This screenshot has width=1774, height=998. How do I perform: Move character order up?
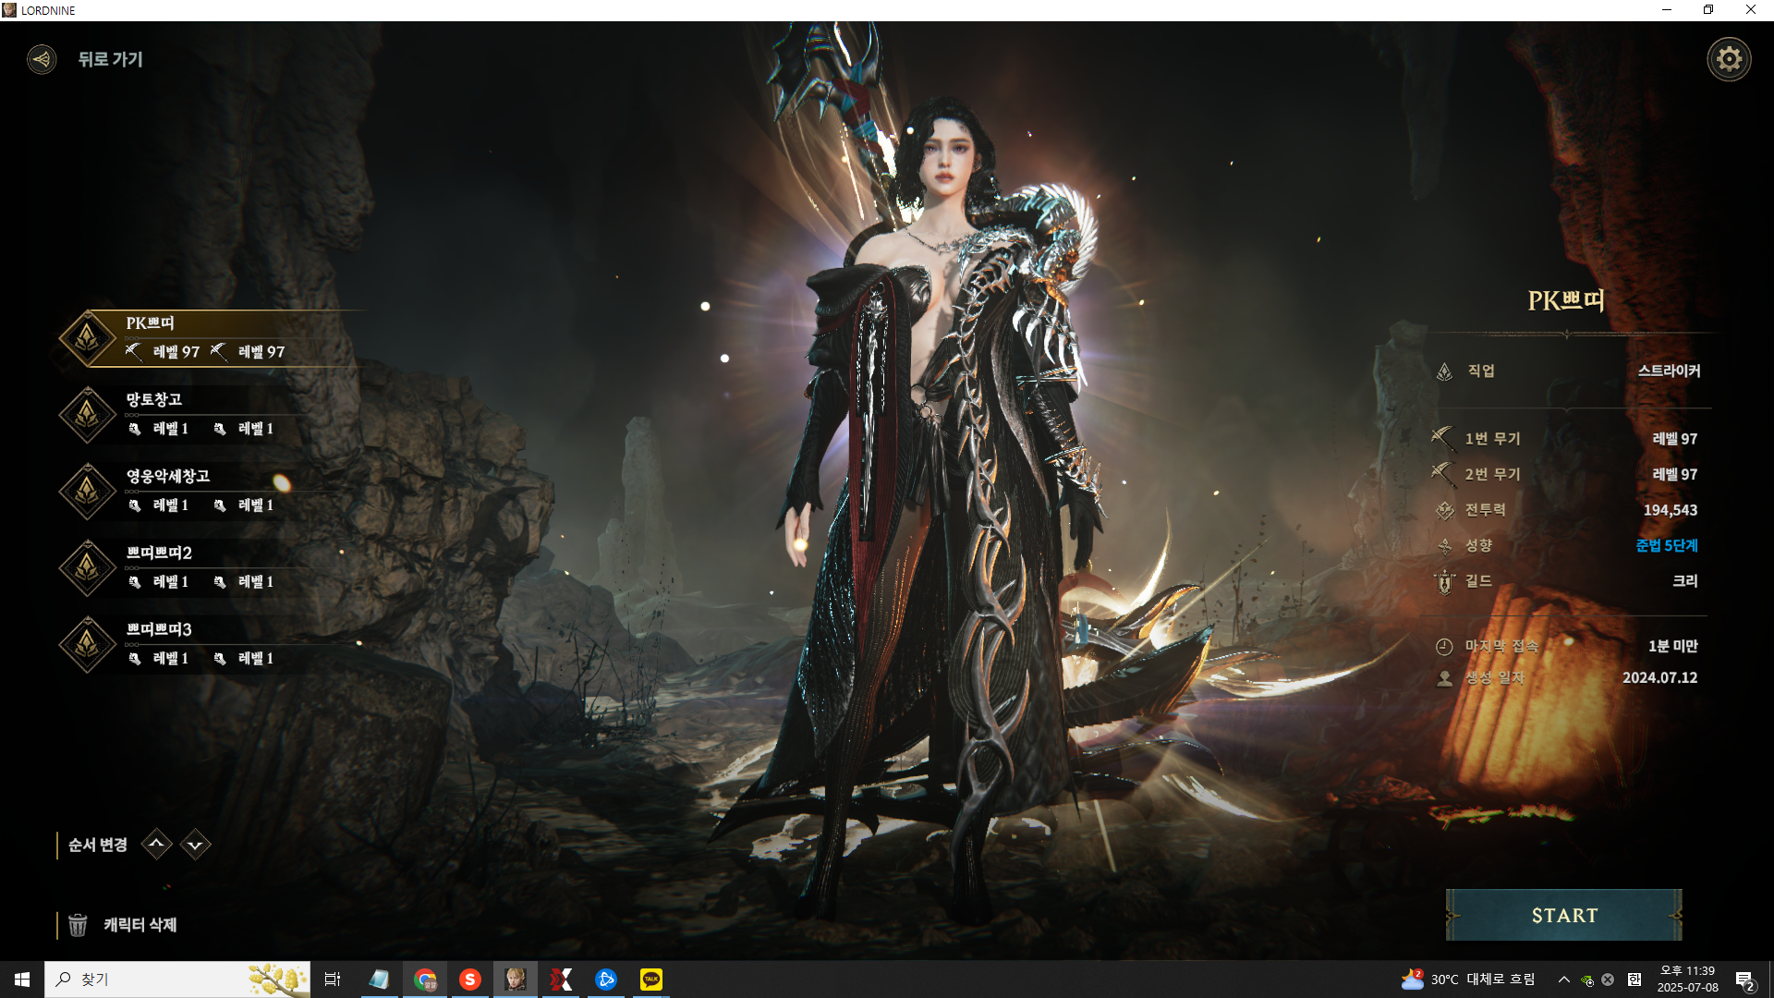(x=157, y=844)
